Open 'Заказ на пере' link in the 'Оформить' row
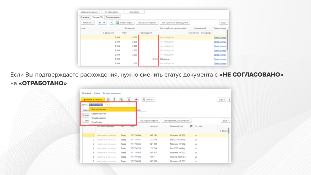The image size is (311, 175). (x=220, y=59)
